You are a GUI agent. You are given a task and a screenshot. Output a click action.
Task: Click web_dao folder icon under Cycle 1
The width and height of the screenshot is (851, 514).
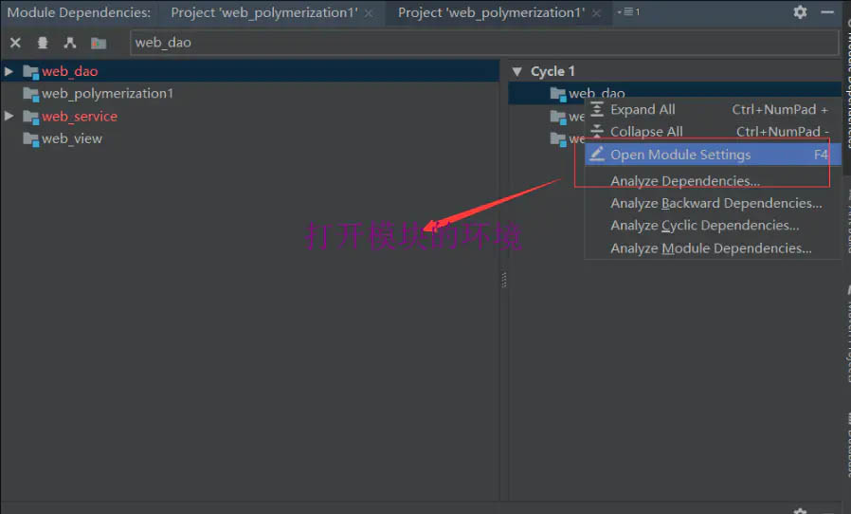[x=558, y=94]
